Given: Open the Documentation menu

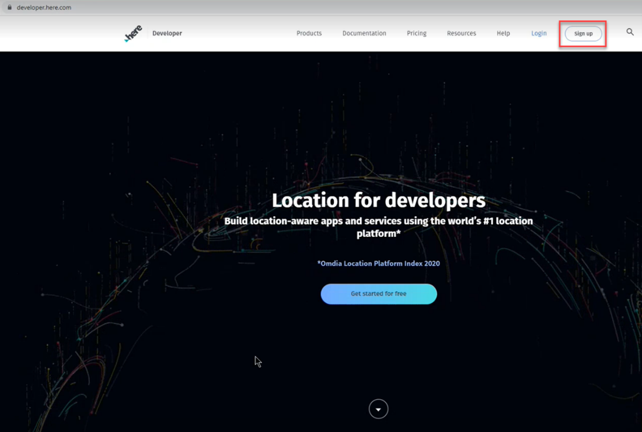Looking at the screenshot, I should pos(364,33).
